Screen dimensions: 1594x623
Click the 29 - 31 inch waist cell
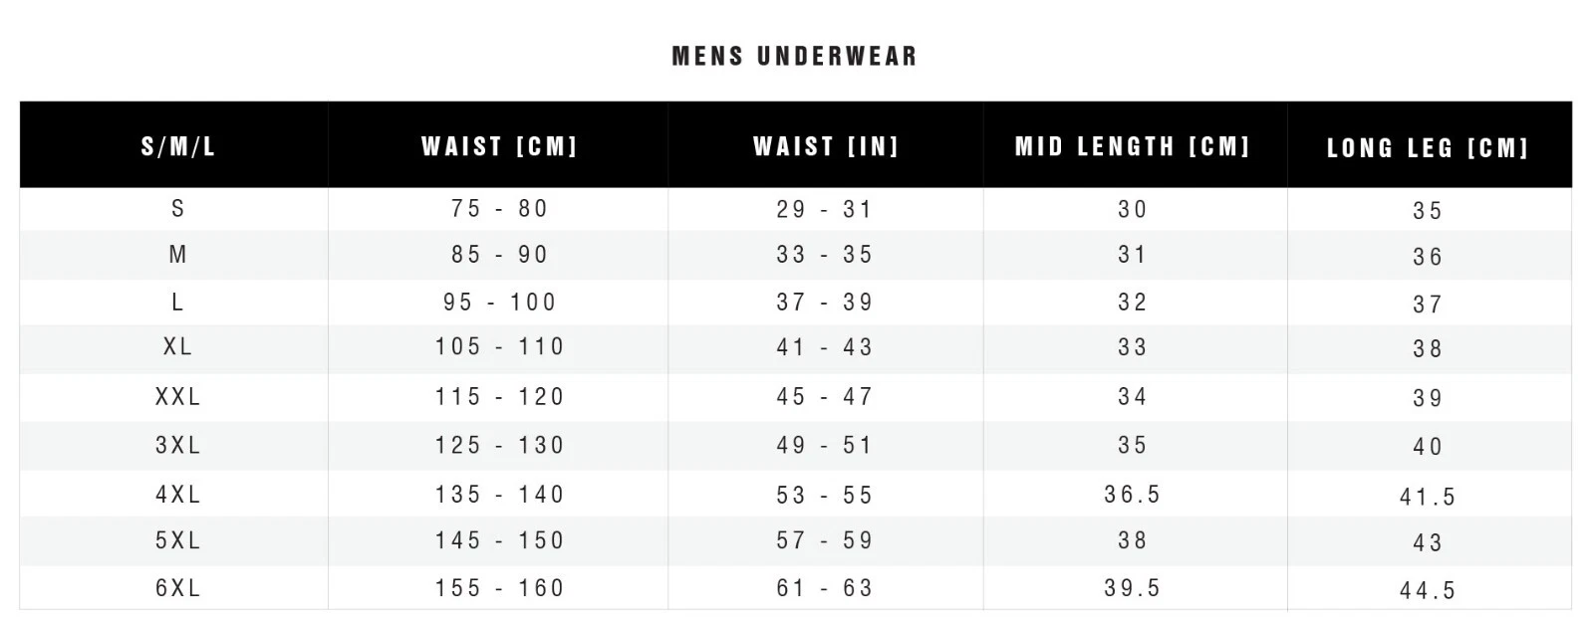tap(825, 209)
